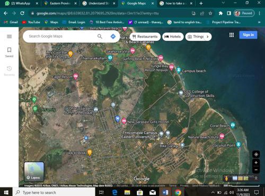The width and height of the screenshot is (265, 196).
Task: Open the Google apps grid
Action: pos(232,35)
